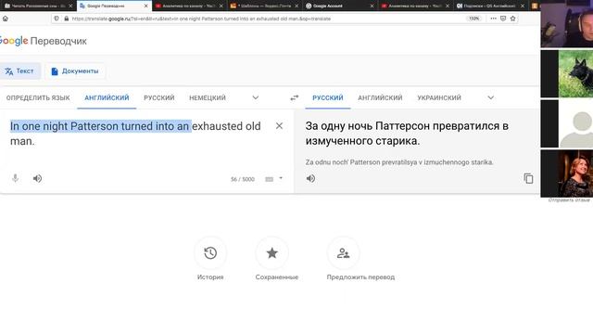Click the browser home icon
Screen dimensions: 593x334
point(6,19)
